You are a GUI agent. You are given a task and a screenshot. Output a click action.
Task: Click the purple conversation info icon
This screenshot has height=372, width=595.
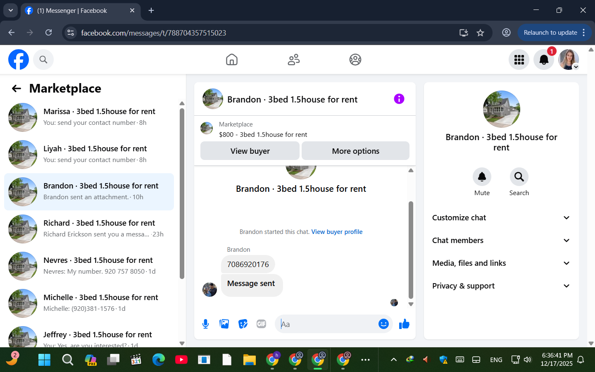coord(399,99)
